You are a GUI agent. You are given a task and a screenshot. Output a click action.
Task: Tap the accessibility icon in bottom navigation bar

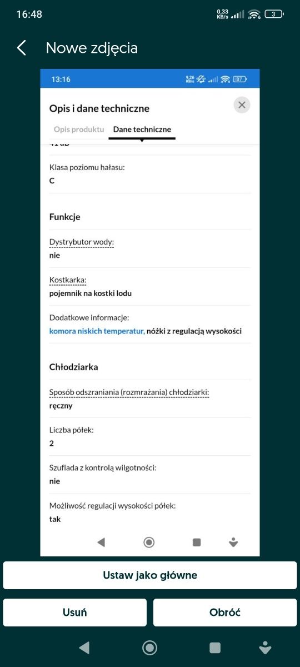pyautogui.click(x=265, y=647)
